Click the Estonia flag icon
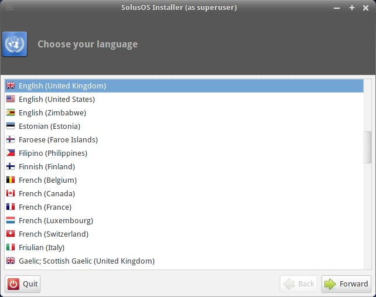Viewport: 376px width, 297px height. coord(11,126)
